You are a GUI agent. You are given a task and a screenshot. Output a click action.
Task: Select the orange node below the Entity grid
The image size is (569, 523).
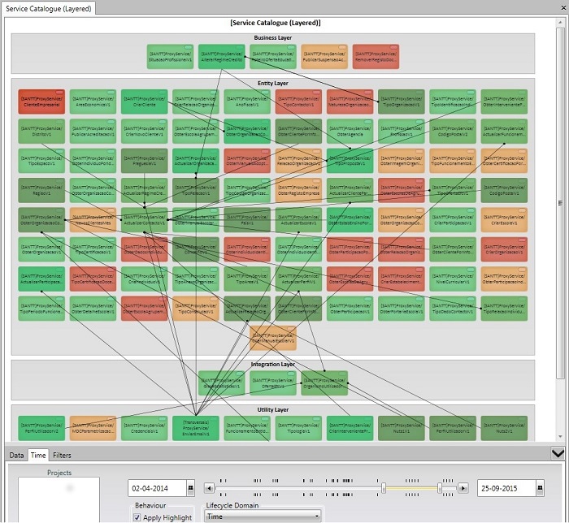pos(273,338)
